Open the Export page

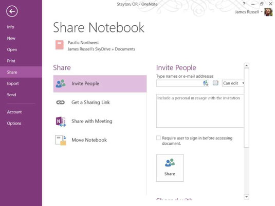tap(13, 83)
